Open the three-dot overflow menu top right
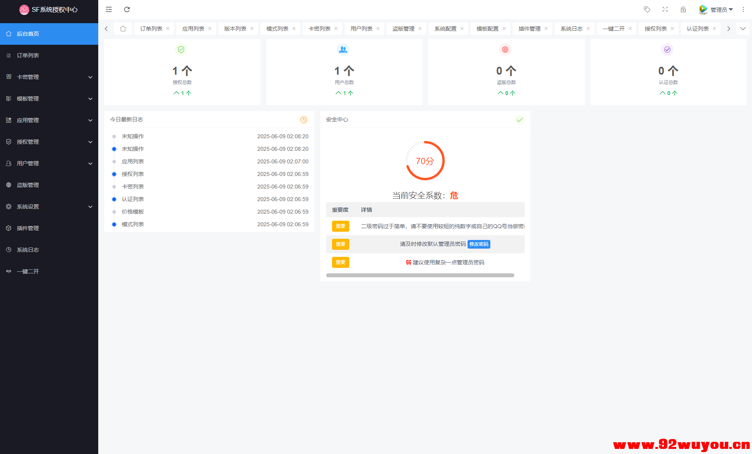This screenshot has width=752, height=454. (743, 9)
